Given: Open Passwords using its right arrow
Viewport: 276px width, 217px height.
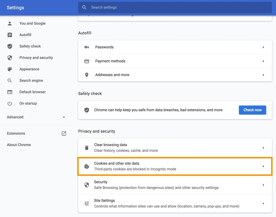Looking at the screenshot, I should point(263,47).
